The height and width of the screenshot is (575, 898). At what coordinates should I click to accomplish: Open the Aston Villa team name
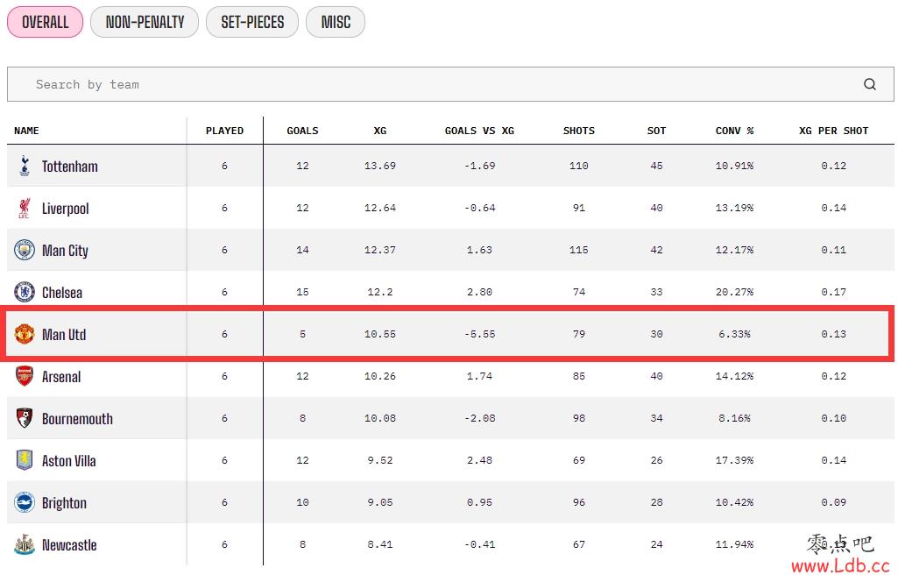pos(68,461)
